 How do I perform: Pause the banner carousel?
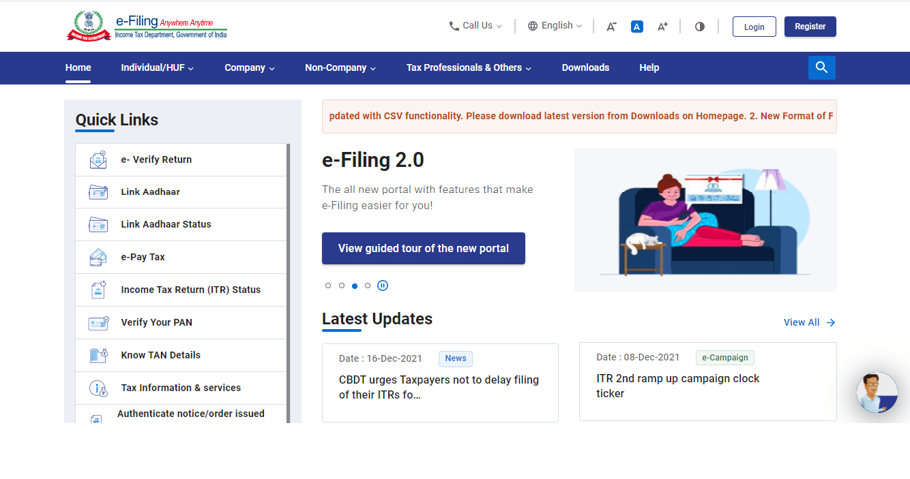pos(383,285)
